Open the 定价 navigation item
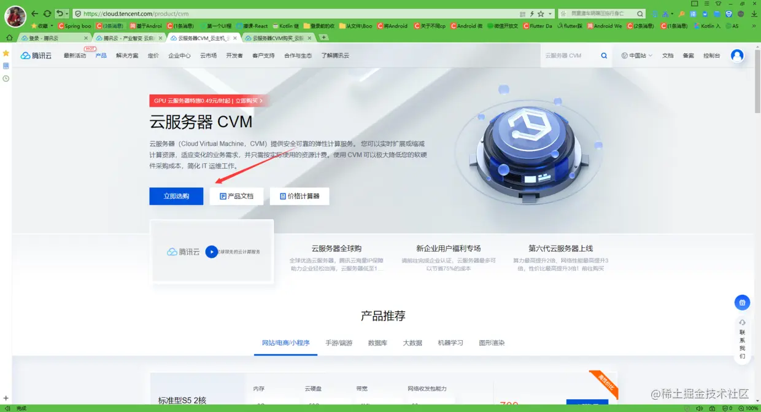 [153, 55]
